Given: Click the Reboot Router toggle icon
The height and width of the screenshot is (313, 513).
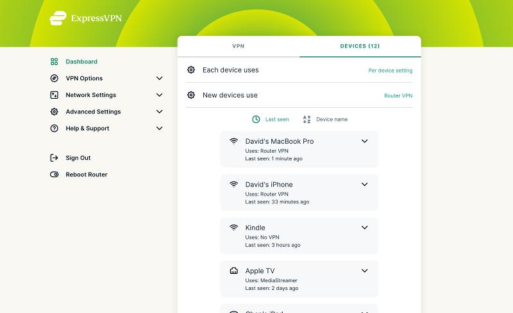Looking at the screenshot, I should pyautogui.click(x=55, y=174).
